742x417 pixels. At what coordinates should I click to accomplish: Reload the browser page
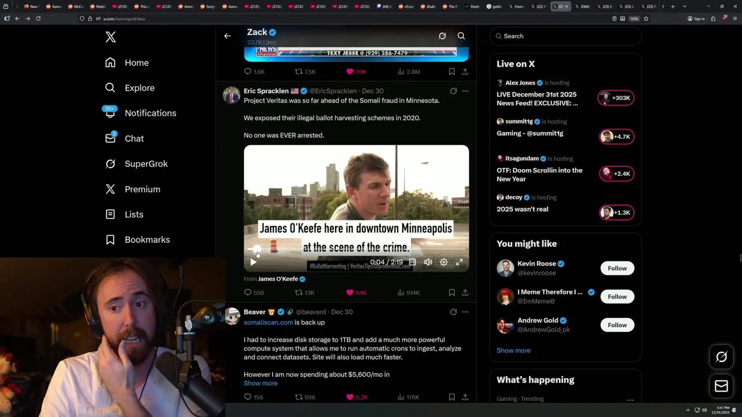coord(38,19)
